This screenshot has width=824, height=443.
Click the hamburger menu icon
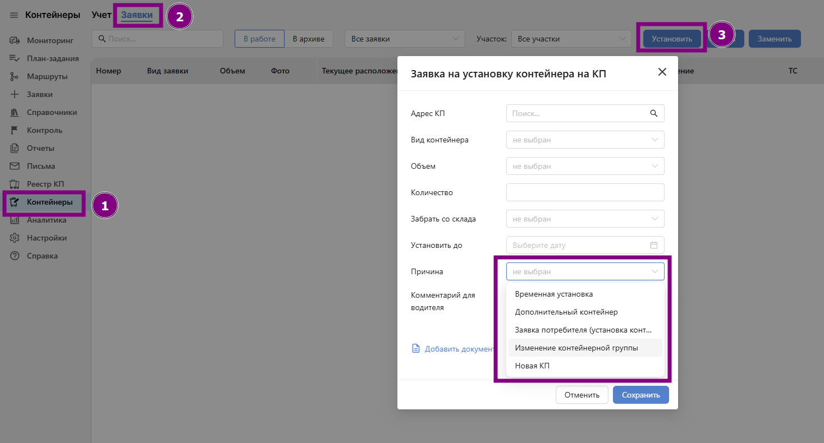pyautogui.click(x=14, y=15)
